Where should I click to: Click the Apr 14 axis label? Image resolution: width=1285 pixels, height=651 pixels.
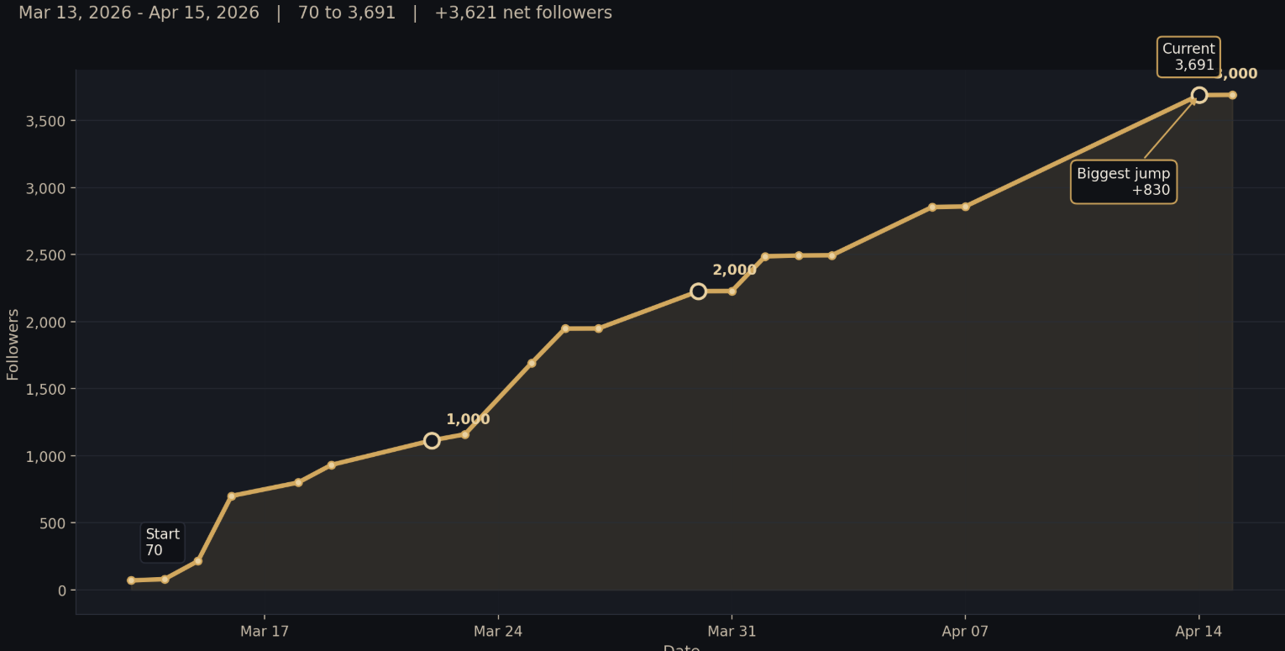1198,631
